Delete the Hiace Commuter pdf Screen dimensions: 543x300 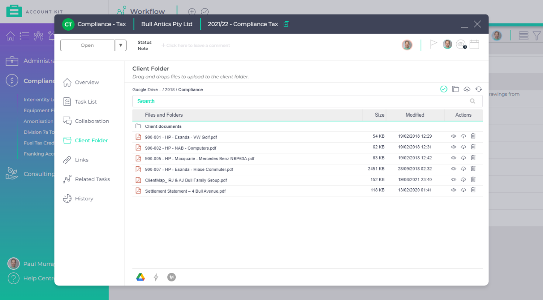[x=473, y=169]
